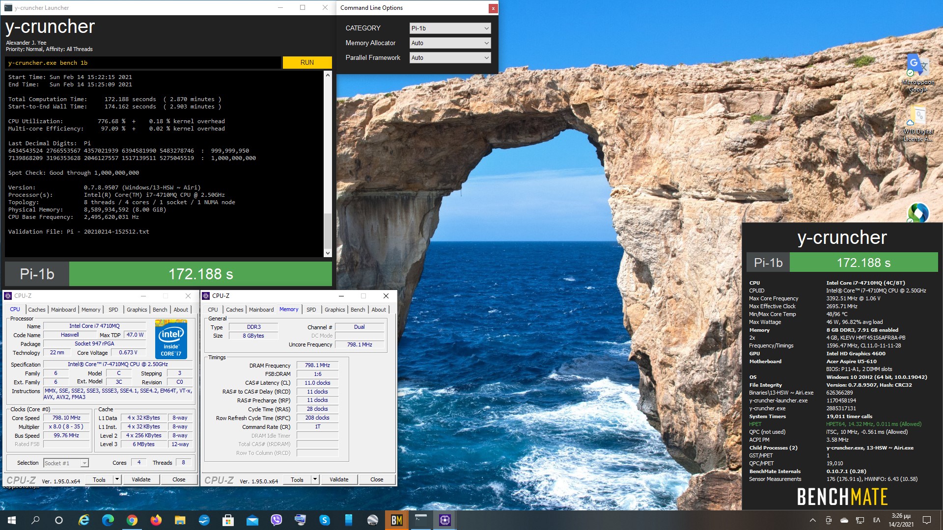Open the Windows Start menu
943x530 pixels.
point(12,520)
